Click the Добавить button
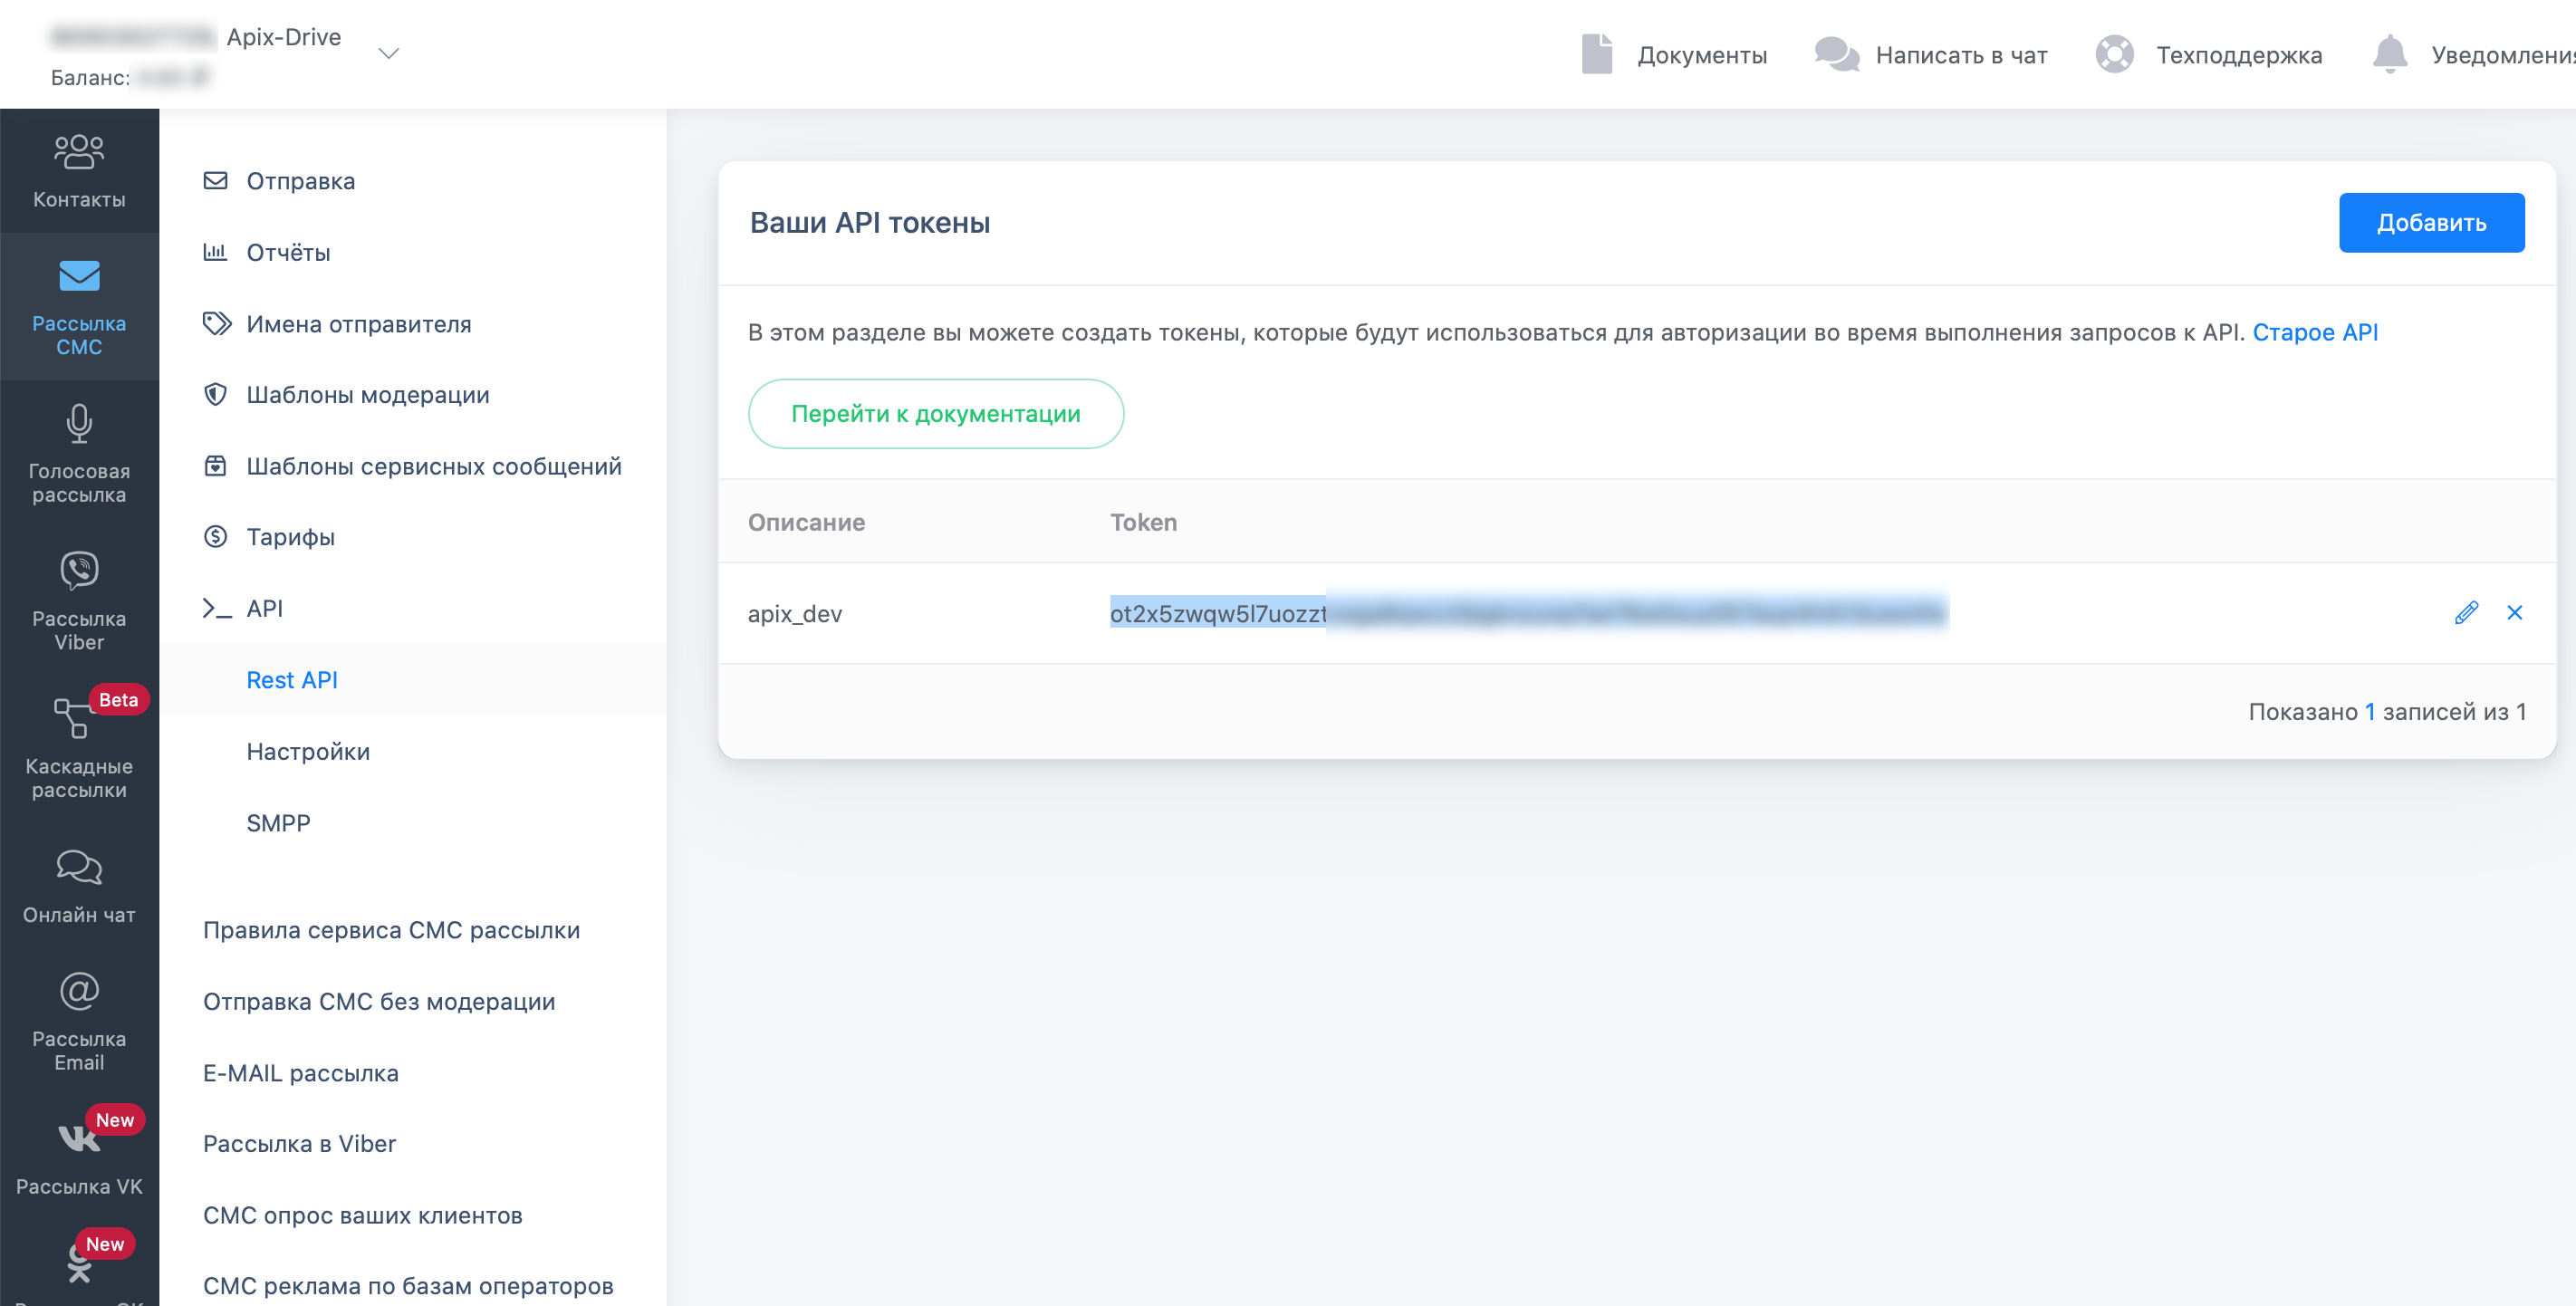This screenshot has width=2576, height=1306. pos(2431,223)
